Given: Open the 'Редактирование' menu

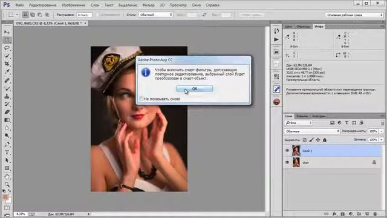Looking at the screenshot, I should pyautogui.click(x=42, y=5).
